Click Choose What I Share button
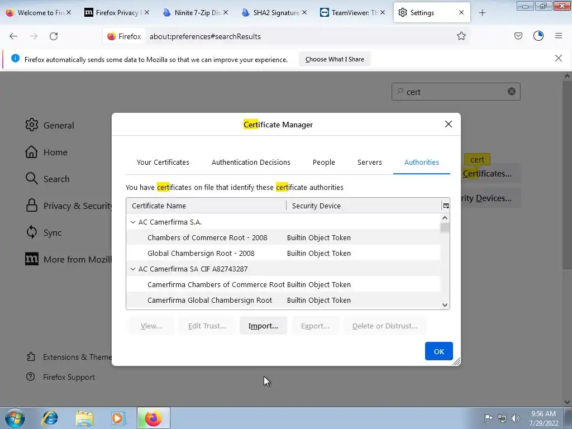The image size is (572, 429). tap(335, 59)
